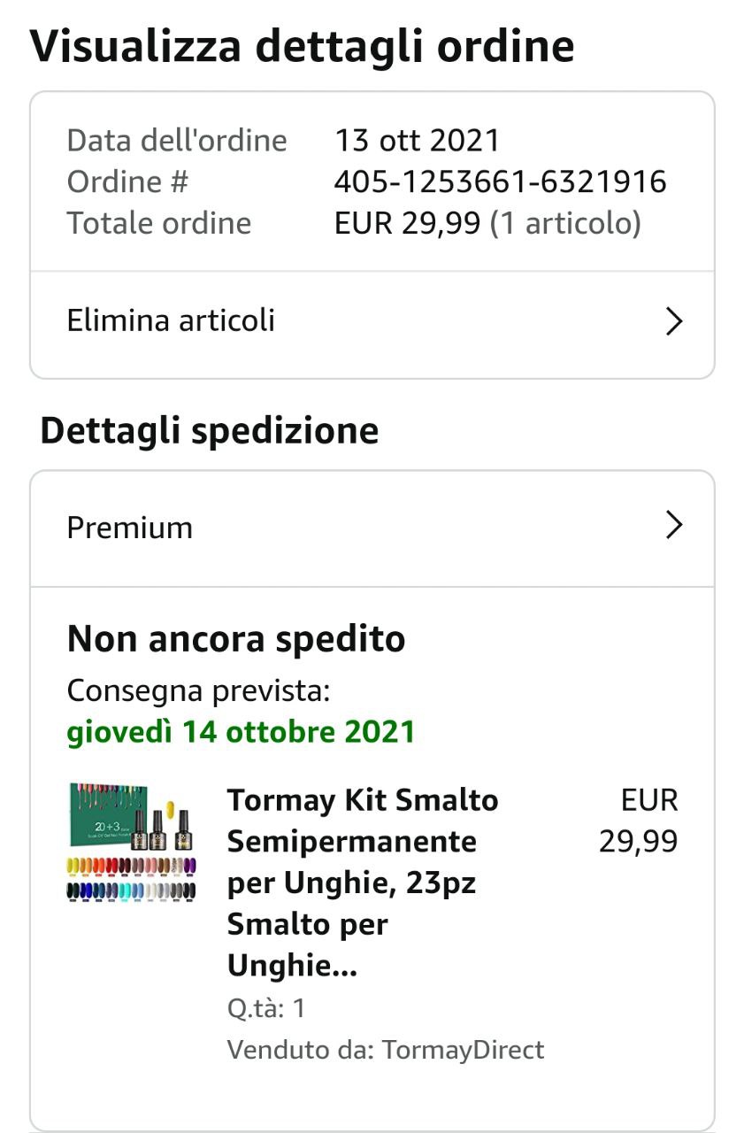
Task: Click the Consegna prevista label
Action: (198, 690)
